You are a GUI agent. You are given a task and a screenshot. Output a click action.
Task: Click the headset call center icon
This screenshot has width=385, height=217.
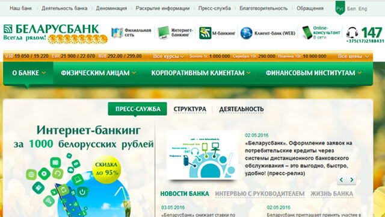pos(352,33)
